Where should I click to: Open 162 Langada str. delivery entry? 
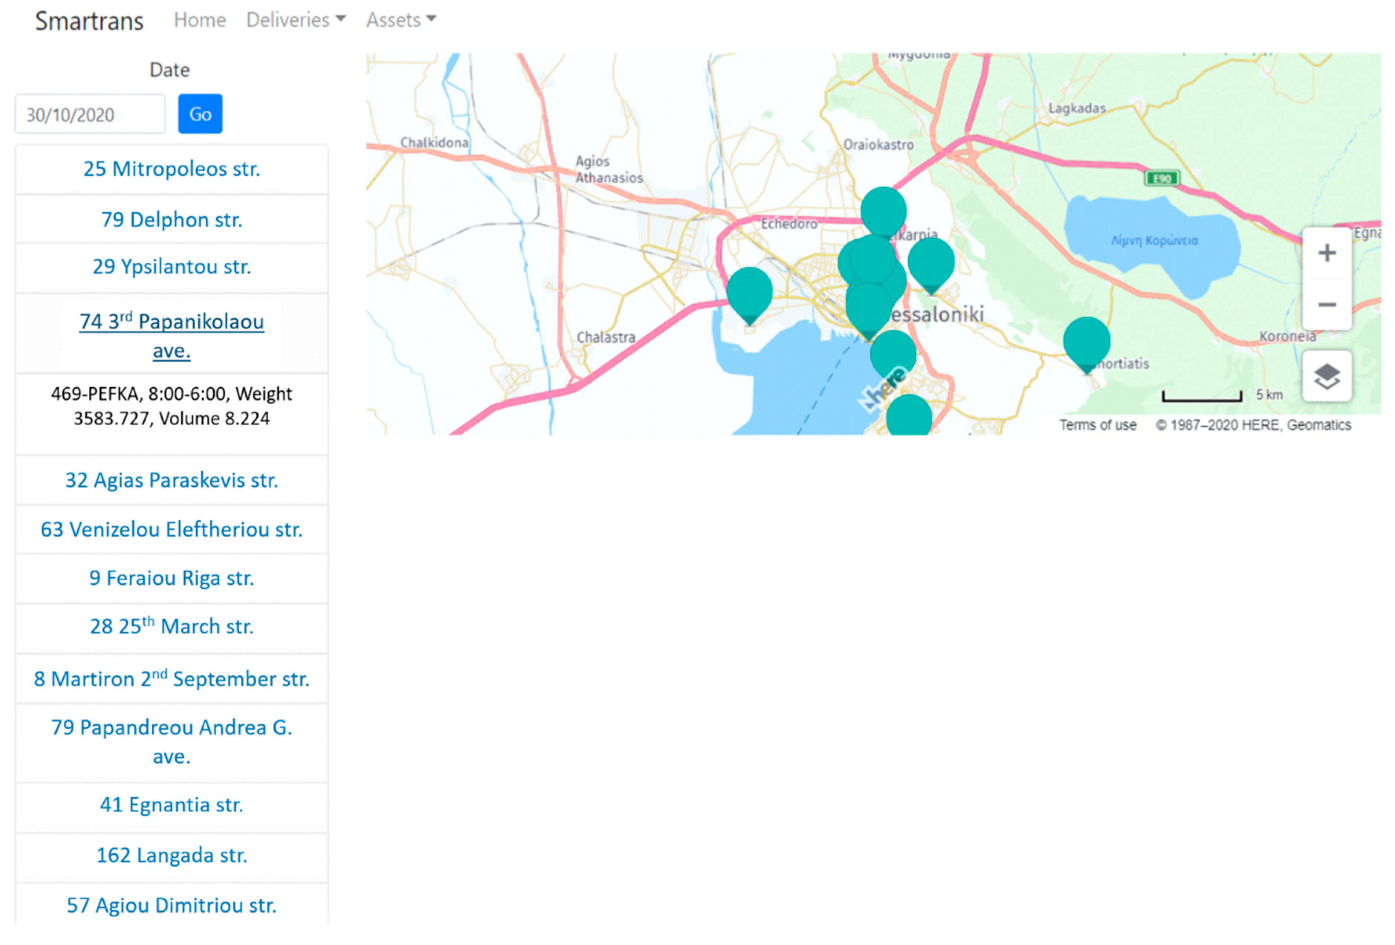coord(172,855)
